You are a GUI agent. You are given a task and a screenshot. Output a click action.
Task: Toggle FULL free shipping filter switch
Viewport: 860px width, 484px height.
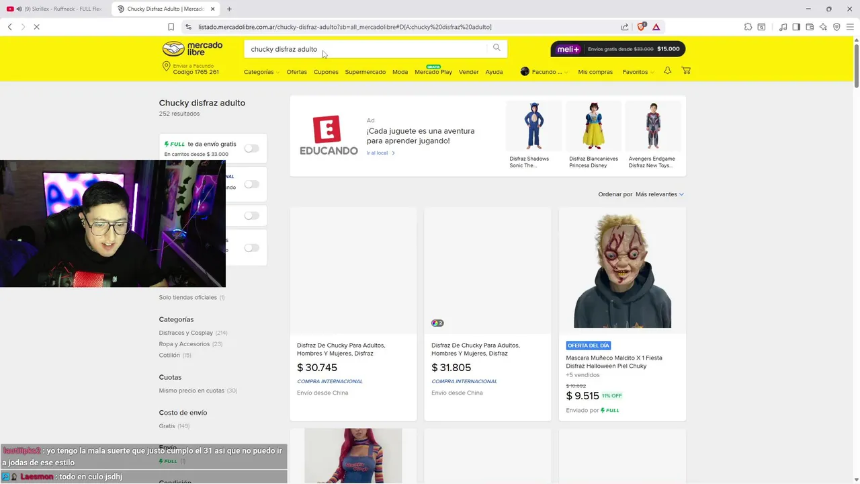pos(251,148)
